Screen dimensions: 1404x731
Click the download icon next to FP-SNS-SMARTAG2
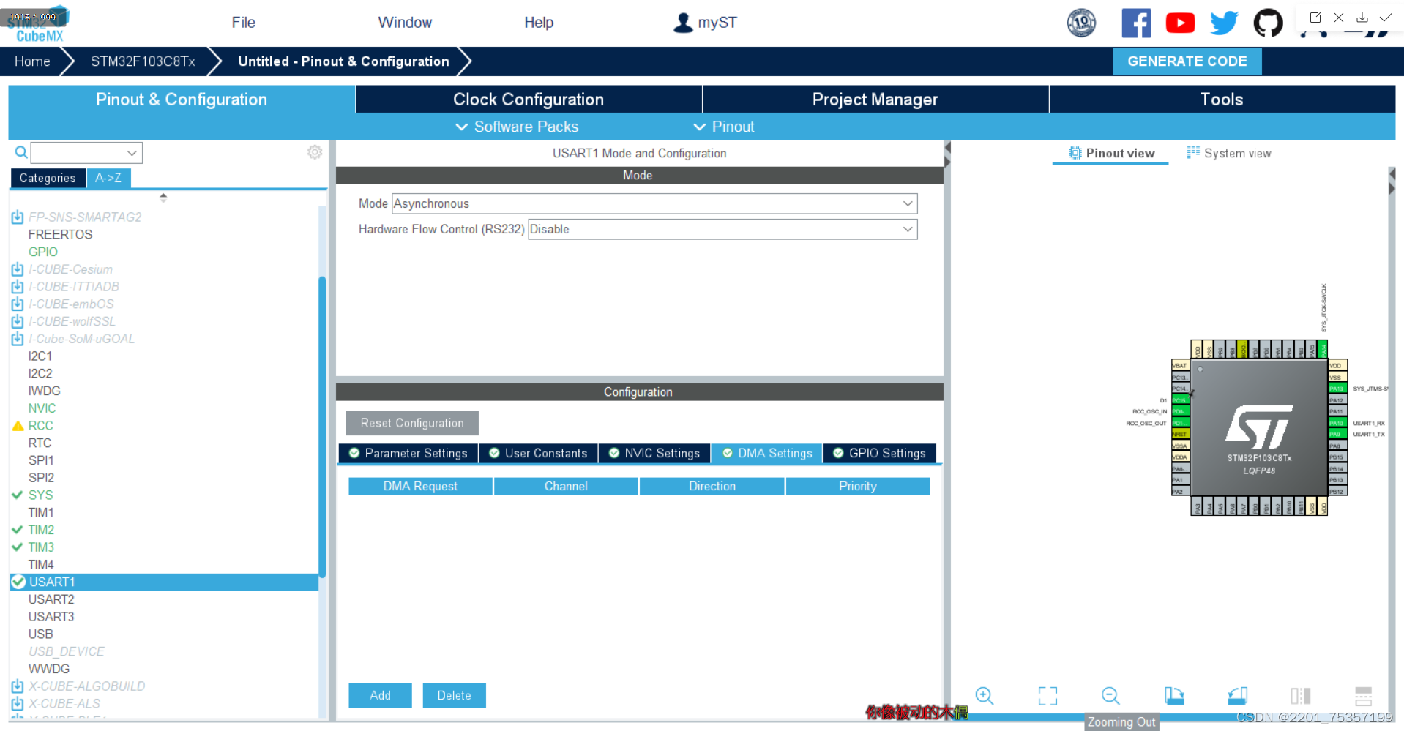pyautogui.click(x=18, y=217)
